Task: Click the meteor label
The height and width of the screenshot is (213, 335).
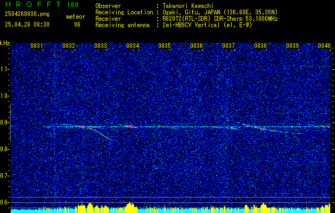Action: pos(76,17)
